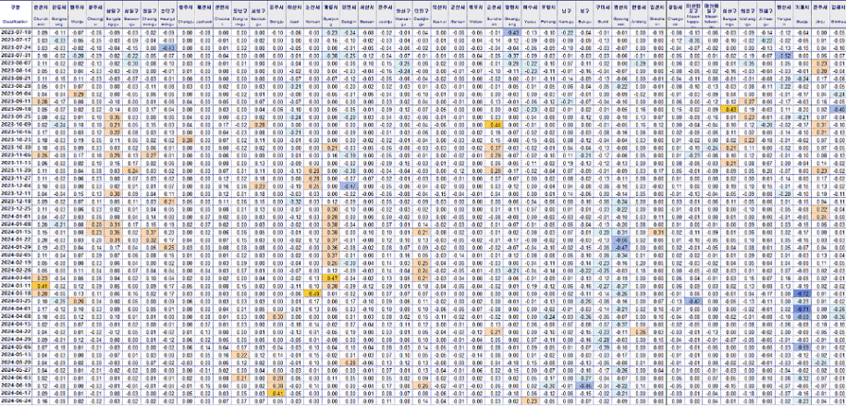Select the 2023-10-23 date row label
This screenshot has height=407, width=846.
(x=16, y=140)
